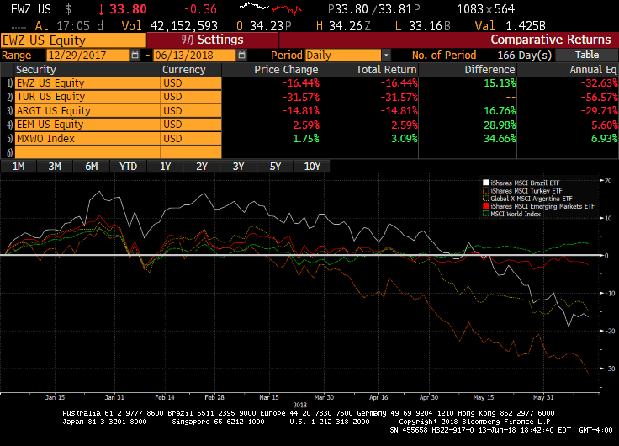Click the EWZ US Equity header field
The width and height of the screenshot is (619, 446).
pos(73,40)
